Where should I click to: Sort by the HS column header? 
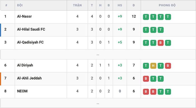pyautogui.click(x=120, y=5)
